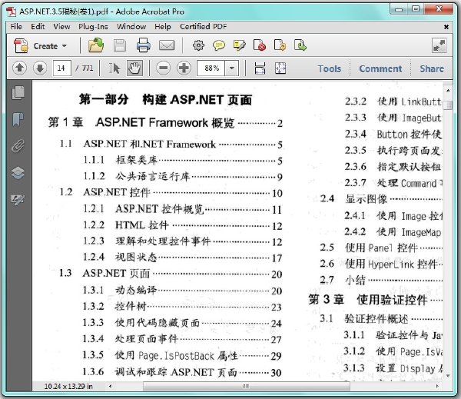Open the Help menu

point(163,26)
